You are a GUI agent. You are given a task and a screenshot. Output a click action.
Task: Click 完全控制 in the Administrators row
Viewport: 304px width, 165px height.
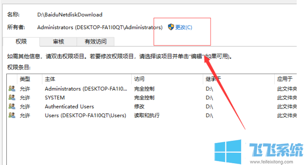point(144,89)
